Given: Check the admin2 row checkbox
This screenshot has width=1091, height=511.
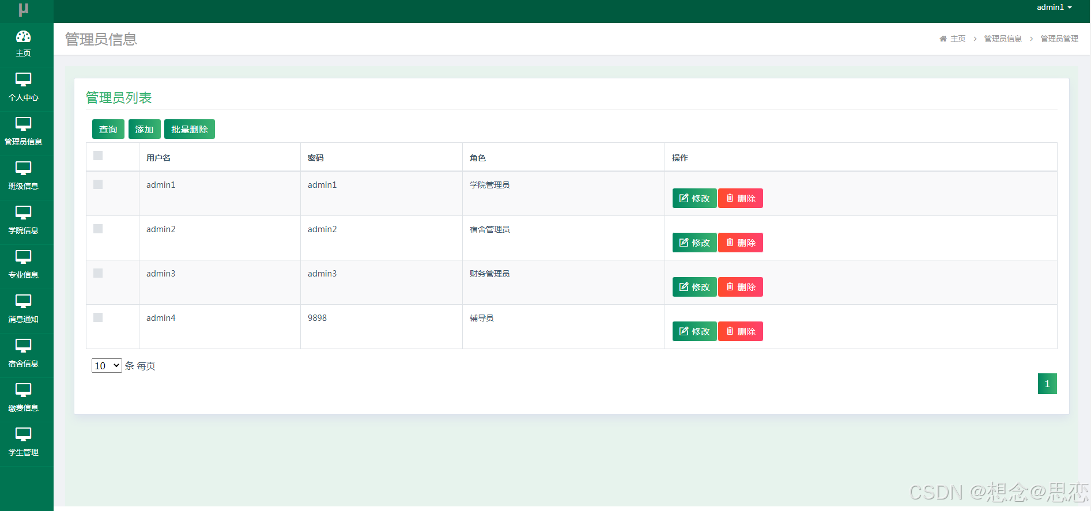Looking at the screenshot, I should click(x=98, y=229).
